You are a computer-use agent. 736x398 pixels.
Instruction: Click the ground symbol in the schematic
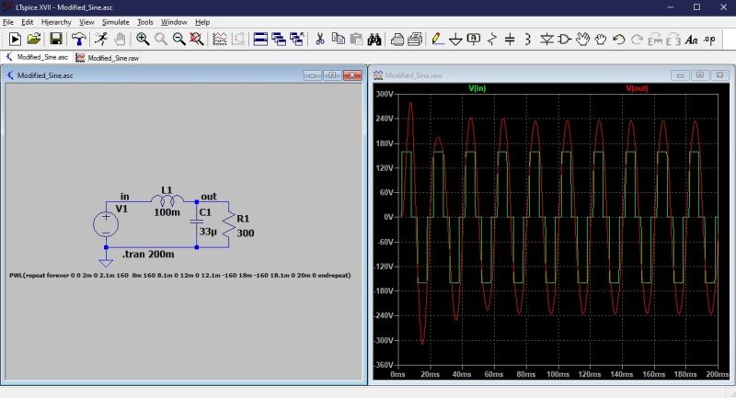pyautogui.click(x=106, y=263)
